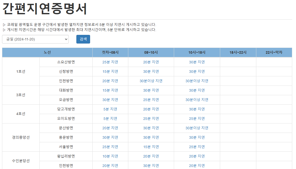Open 대화방면 첫차~08시 15분 지연 link

[110, 90]
